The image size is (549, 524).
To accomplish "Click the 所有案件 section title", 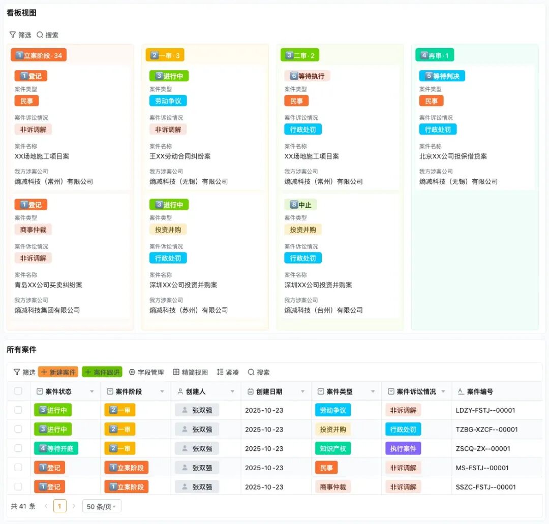I will click(21, 349).
